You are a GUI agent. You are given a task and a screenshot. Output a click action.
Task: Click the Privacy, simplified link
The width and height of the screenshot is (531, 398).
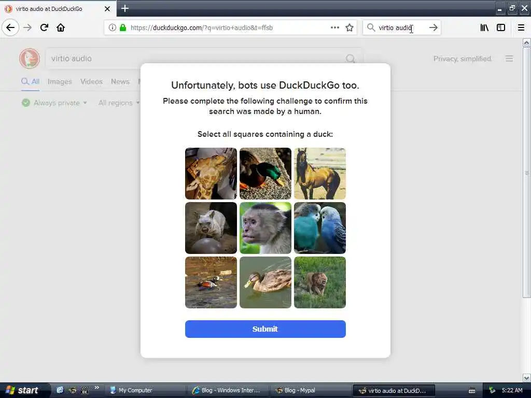[x=463, y=59]
